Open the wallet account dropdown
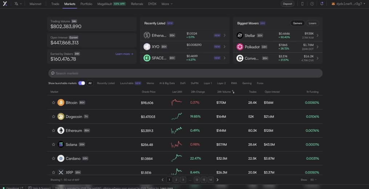This screenshot has height=189, width=369. [x=348, y=4]
